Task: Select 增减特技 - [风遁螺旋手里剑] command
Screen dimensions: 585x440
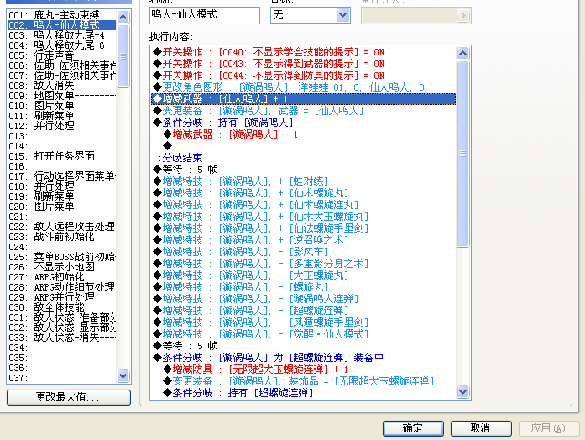Action: 303,322
